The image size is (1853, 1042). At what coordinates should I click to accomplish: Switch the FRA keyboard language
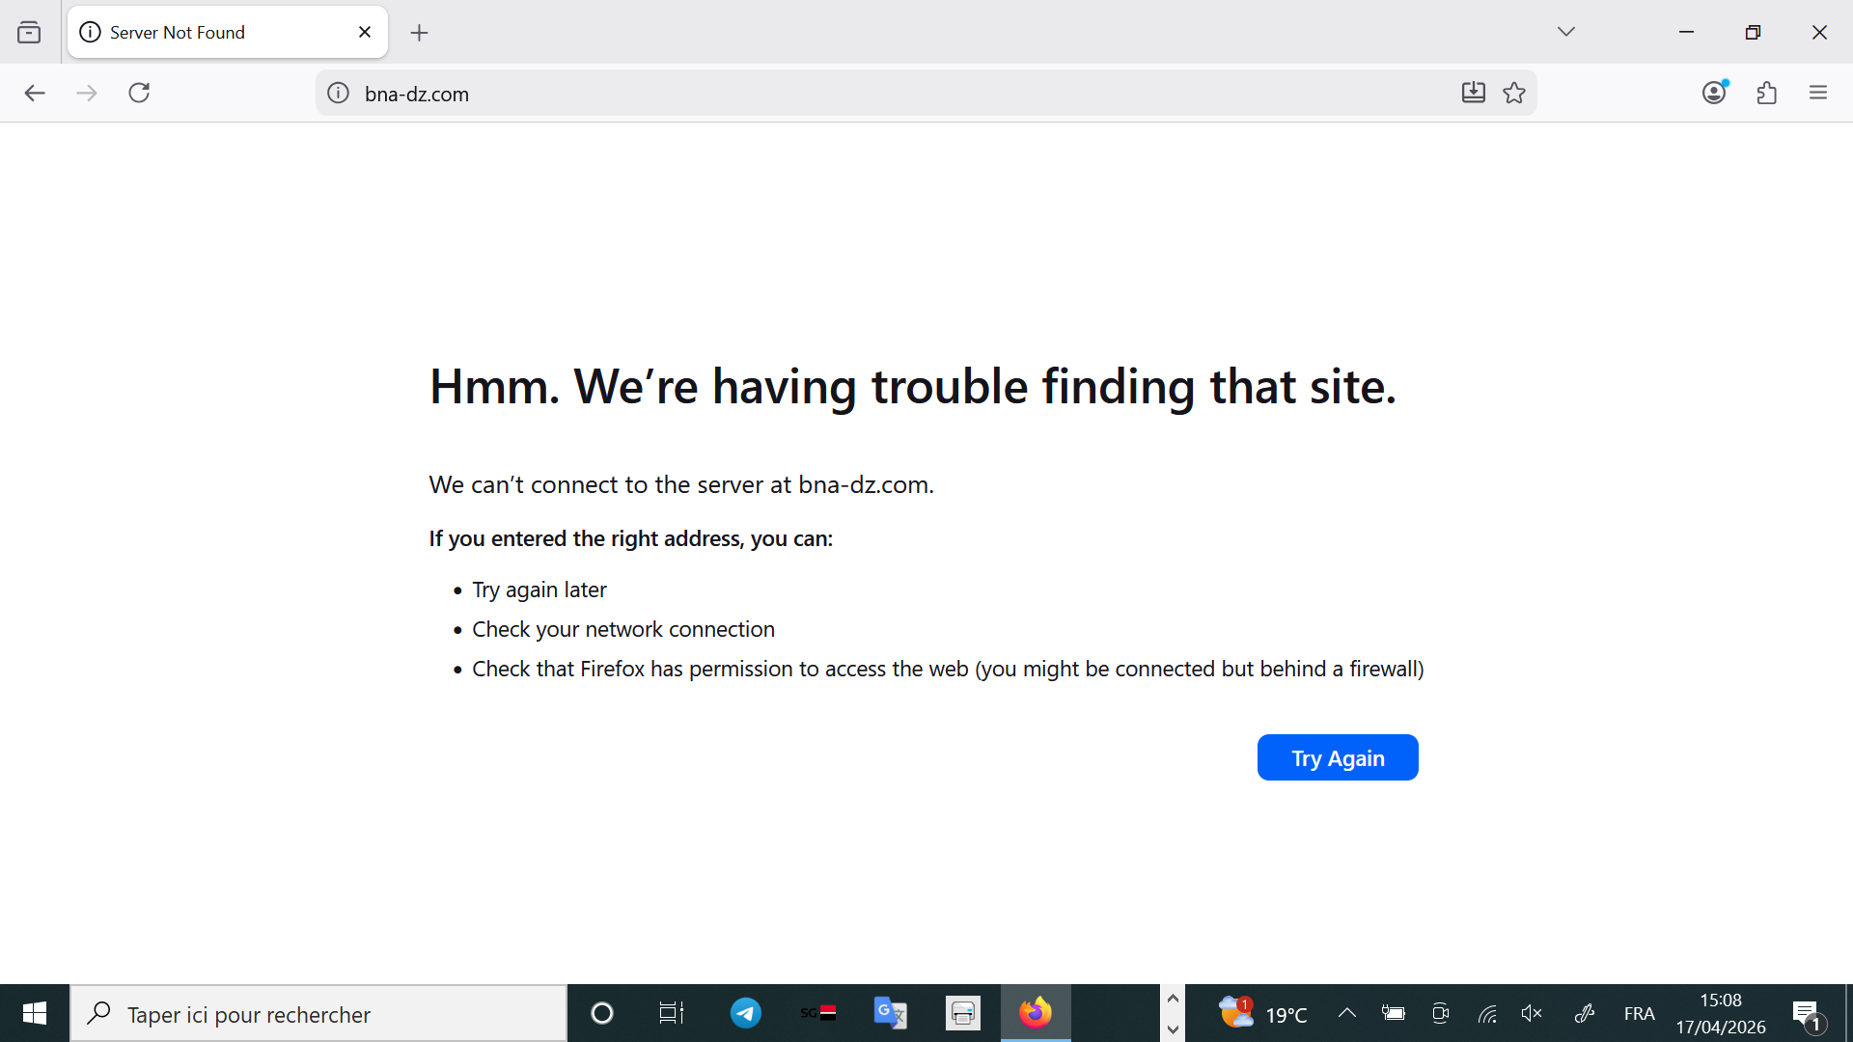click(1639, 1013)
